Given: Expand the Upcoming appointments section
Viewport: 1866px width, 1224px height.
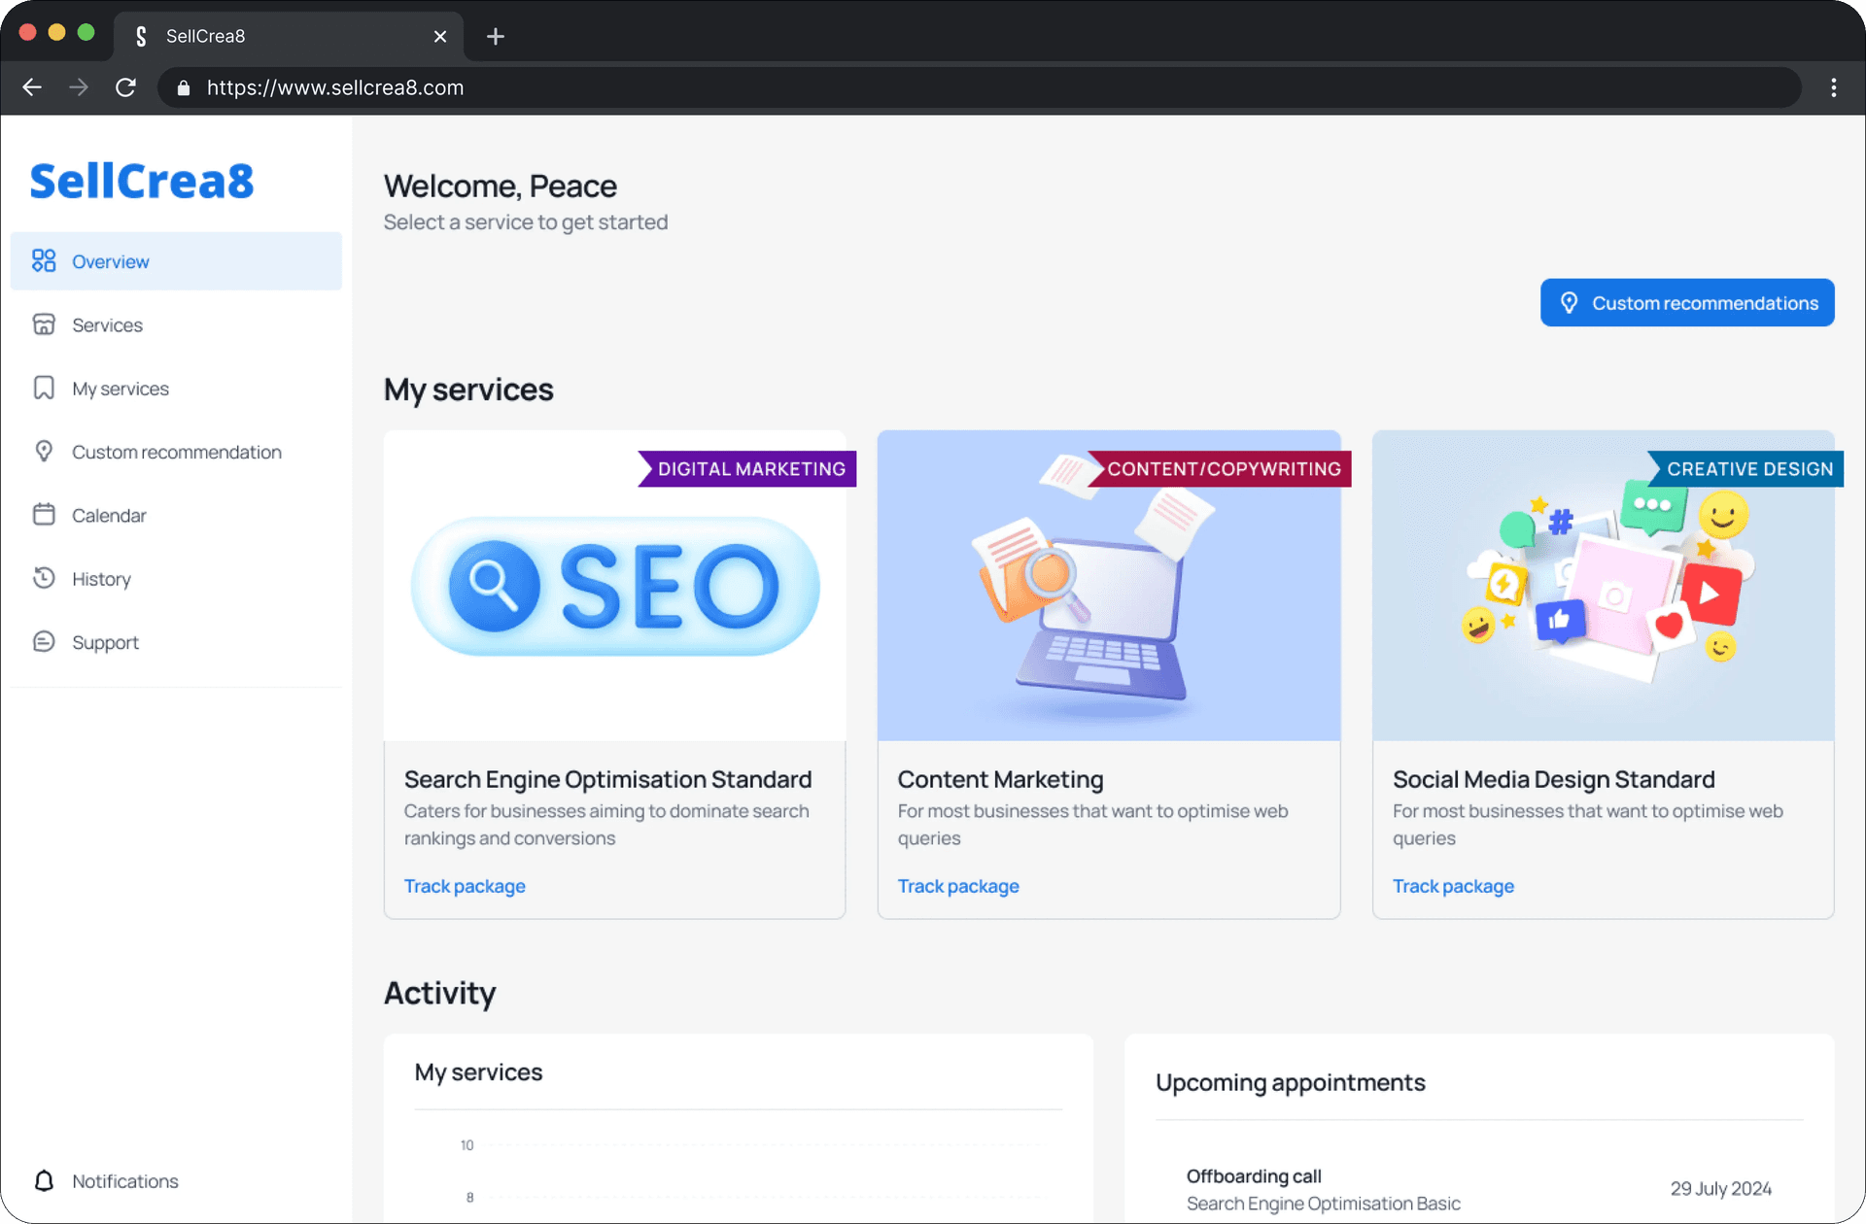Looking at the screenshot, I should click(x=1288, y=1082).
